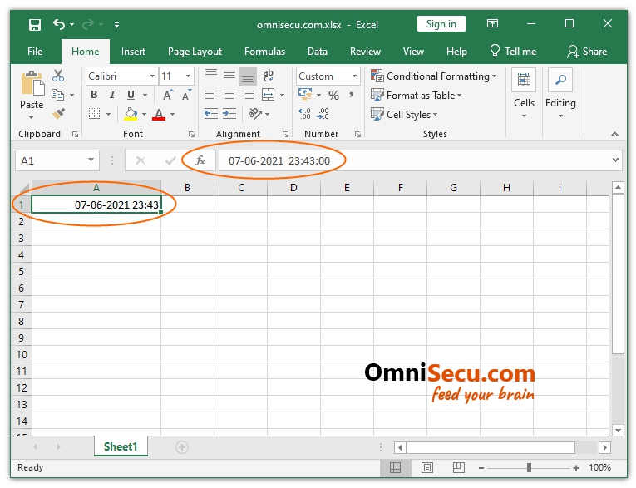
Task: Open the File tab
Action: point(35,52)
